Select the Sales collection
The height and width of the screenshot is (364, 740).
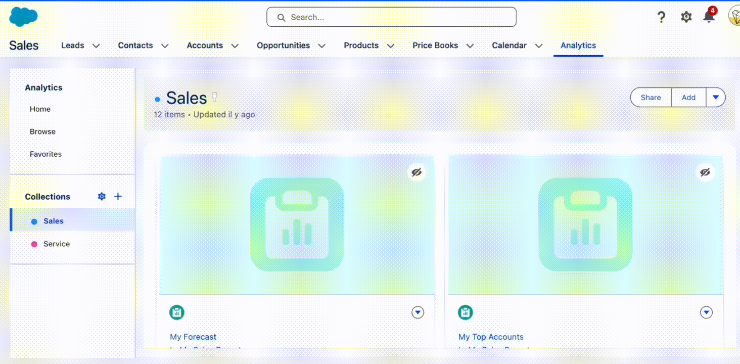tap(72, 221)
